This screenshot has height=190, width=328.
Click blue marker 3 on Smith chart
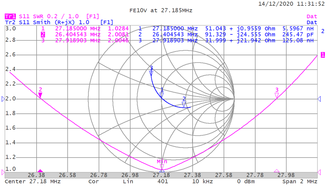(x=151, y=73)
